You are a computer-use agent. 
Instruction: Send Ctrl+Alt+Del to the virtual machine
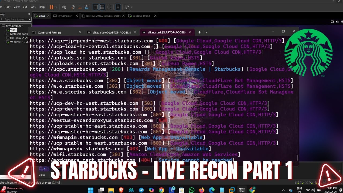64,7
